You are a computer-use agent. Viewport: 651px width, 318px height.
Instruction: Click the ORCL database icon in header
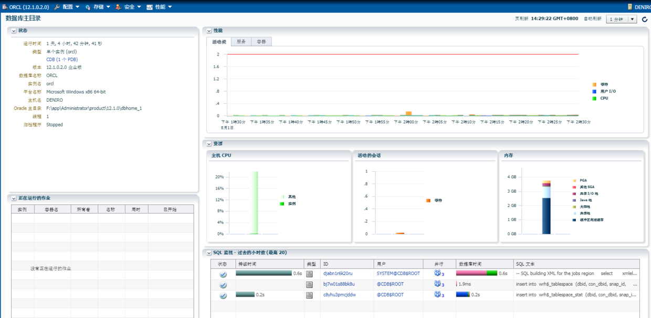4,7
